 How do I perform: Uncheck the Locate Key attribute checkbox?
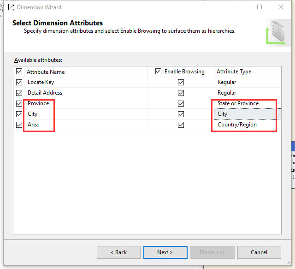coord(19,82)
